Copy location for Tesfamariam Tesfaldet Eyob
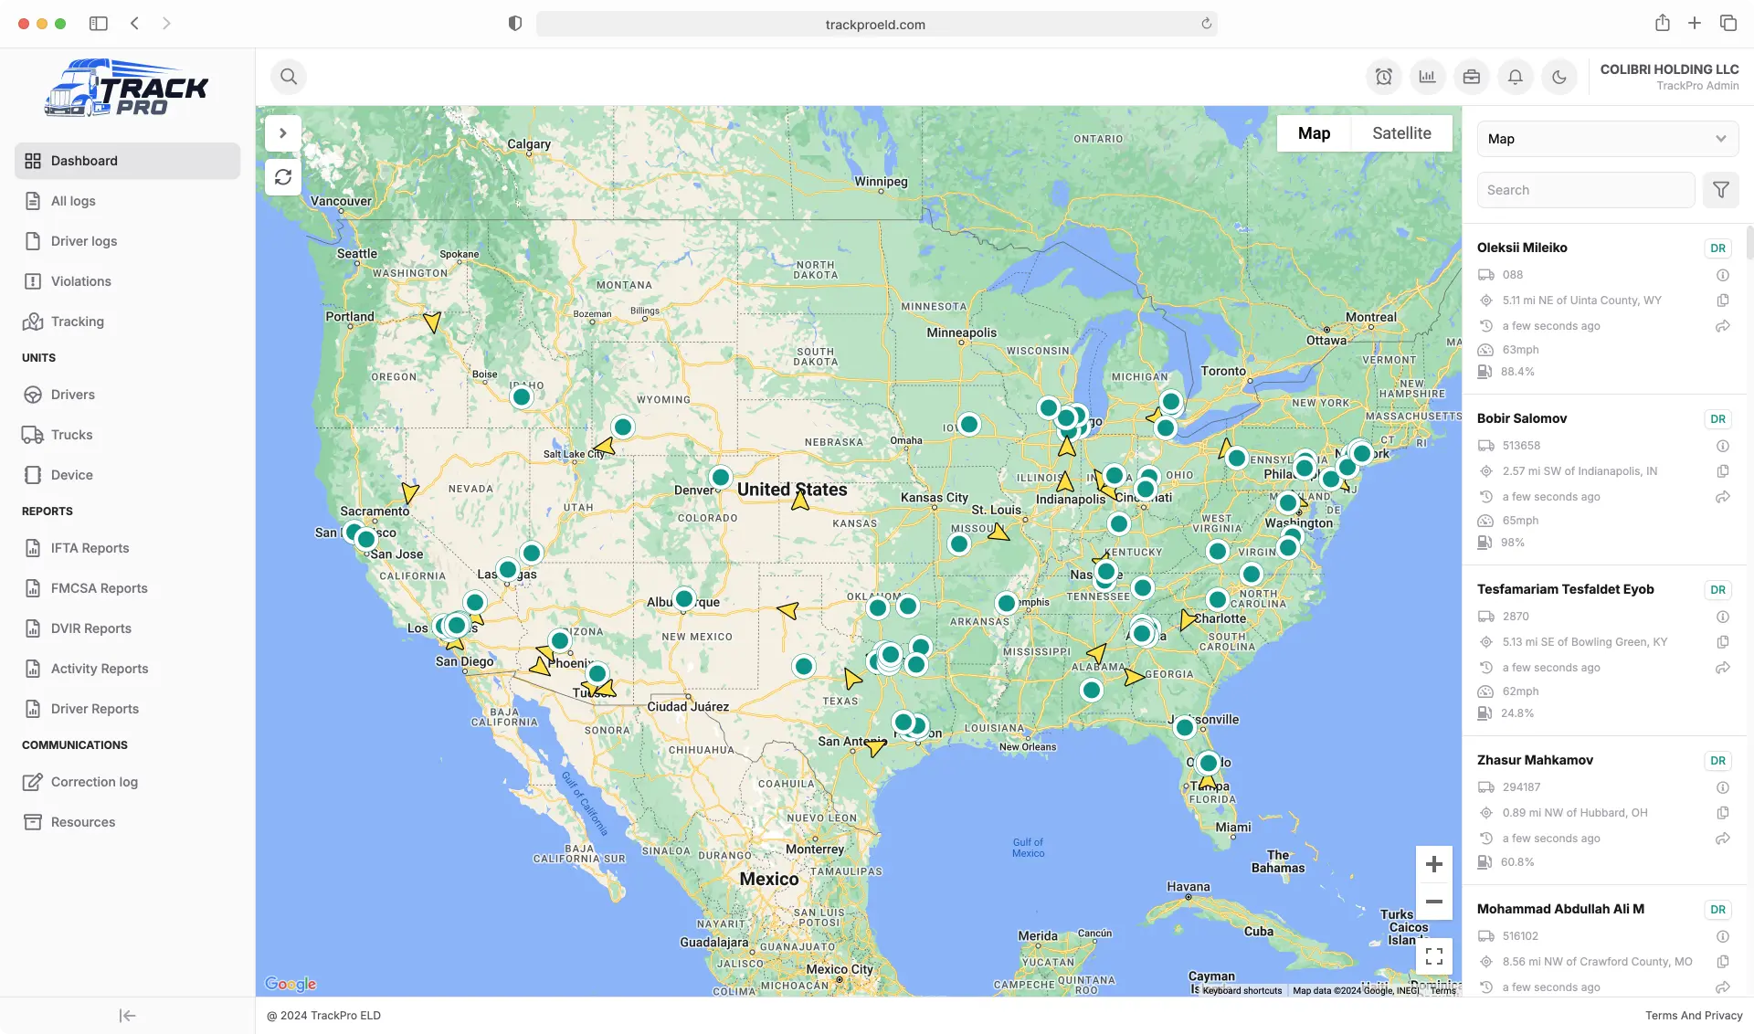Screen dimensions: 1754x1034 [x=1723, y=642]
